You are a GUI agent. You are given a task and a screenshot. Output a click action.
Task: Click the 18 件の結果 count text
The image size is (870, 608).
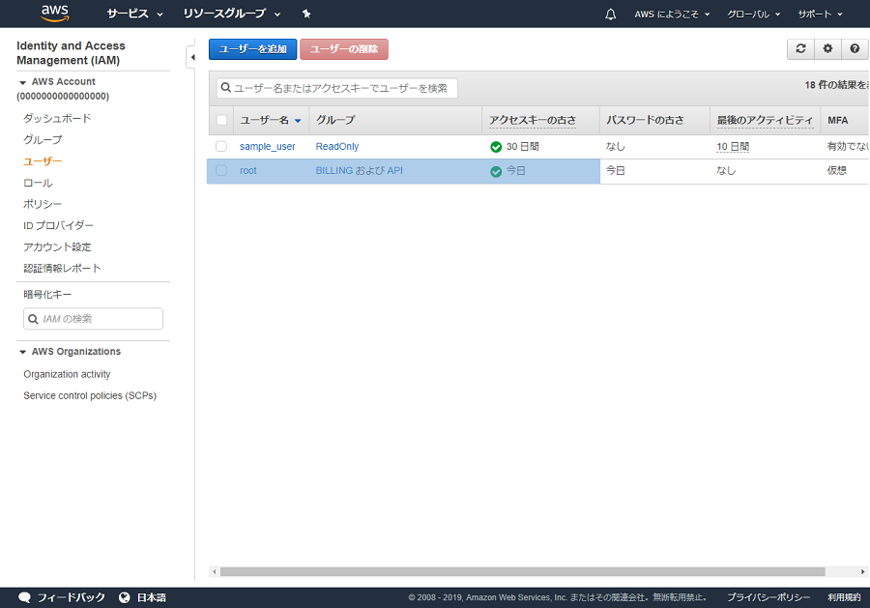[837, 85]
